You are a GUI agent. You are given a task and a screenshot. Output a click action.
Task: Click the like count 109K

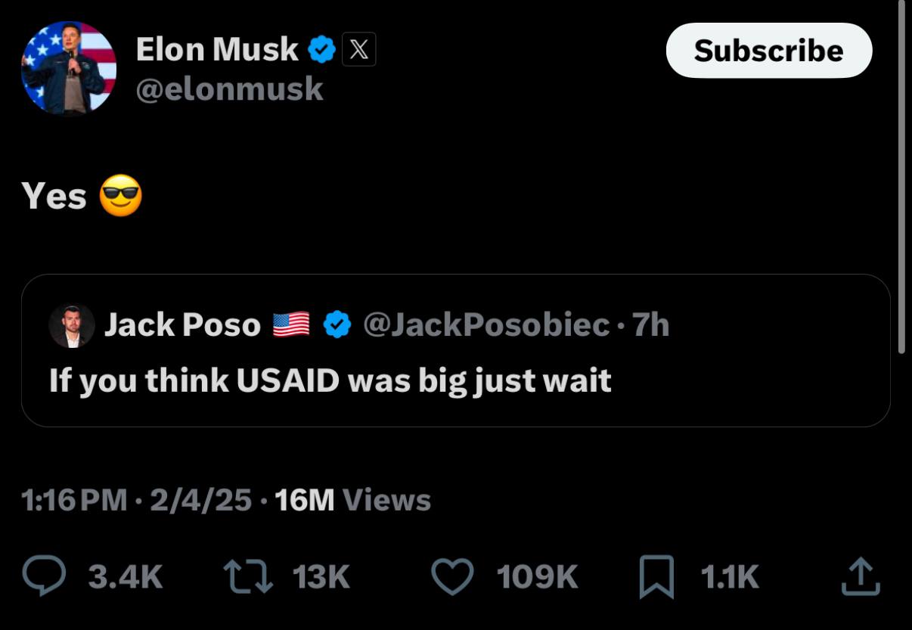[537, 577]
